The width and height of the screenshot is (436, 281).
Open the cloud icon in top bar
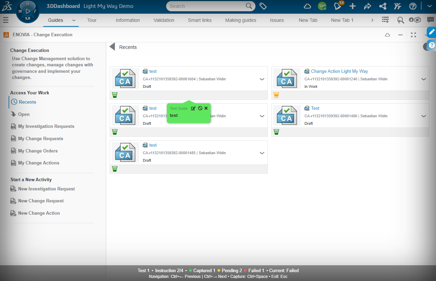coord(308,6)
